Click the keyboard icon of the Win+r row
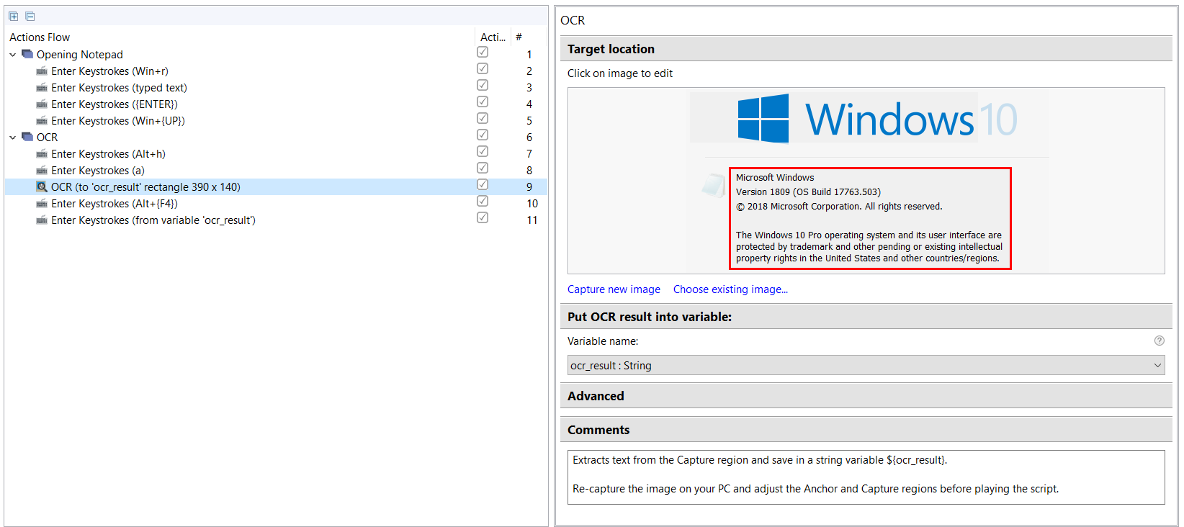Viewport: 1184px width, 527px height. [42, 71]
